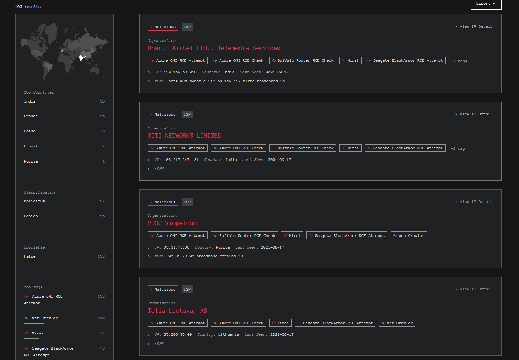This screenshot has height=360, width=519.
Task: Select Azure OMI RCE Attempt tag on PJSC Vimpelcom
Action: coord(178,236)
